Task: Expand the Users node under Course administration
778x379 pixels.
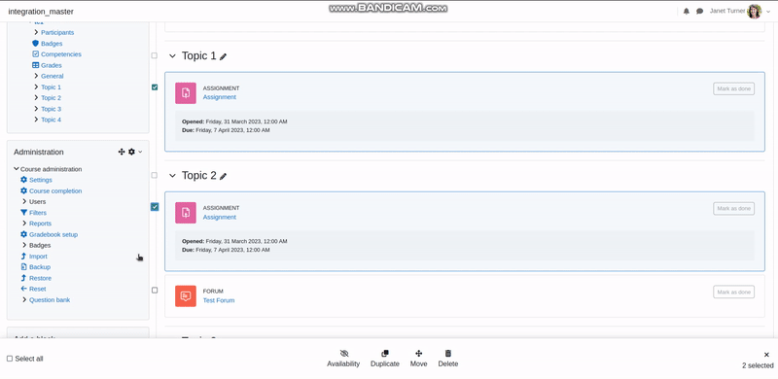Action: 24,201
